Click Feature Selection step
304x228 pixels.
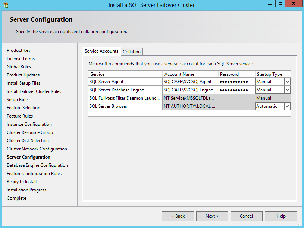pos(23,108)
